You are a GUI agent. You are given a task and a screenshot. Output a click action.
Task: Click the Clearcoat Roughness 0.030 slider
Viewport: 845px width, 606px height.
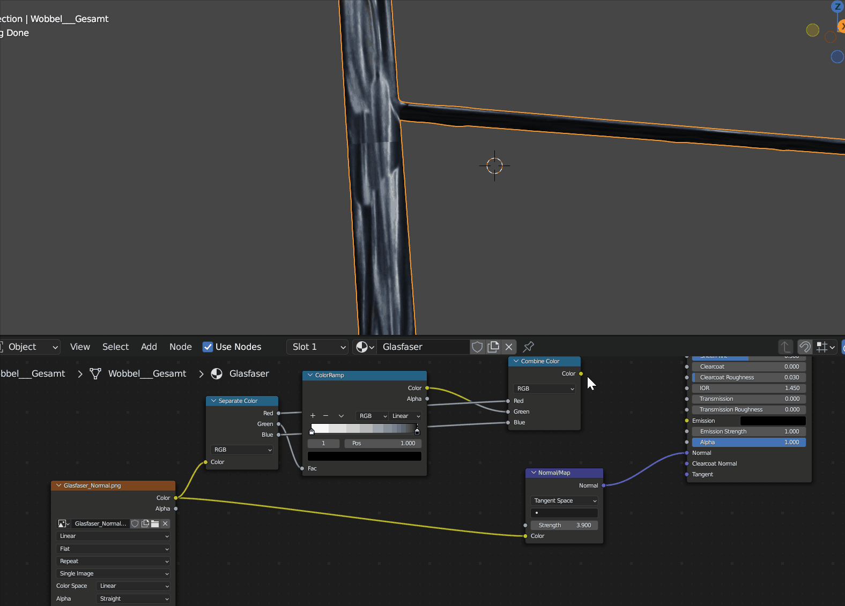point(749,377)
